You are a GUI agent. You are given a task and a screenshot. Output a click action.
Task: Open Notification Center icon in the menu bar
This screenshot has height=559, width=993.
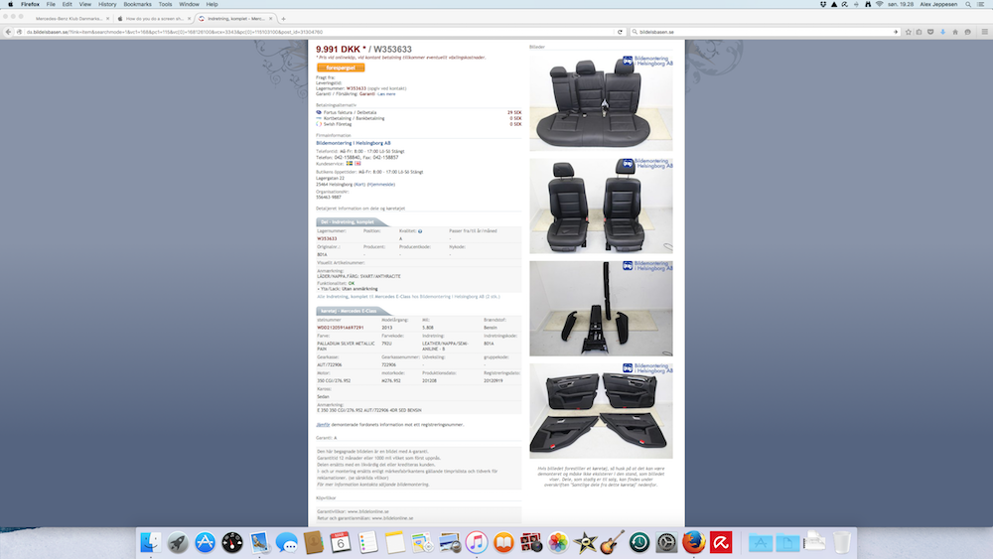click(981, 4)
